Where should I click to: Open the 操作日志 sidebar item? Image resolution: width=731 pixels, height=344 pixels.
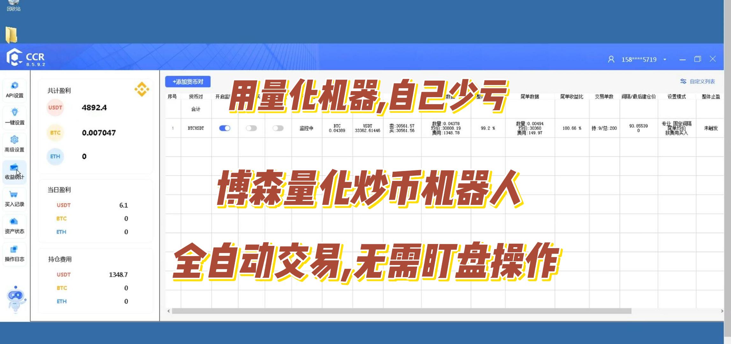(x=15, y=254)
